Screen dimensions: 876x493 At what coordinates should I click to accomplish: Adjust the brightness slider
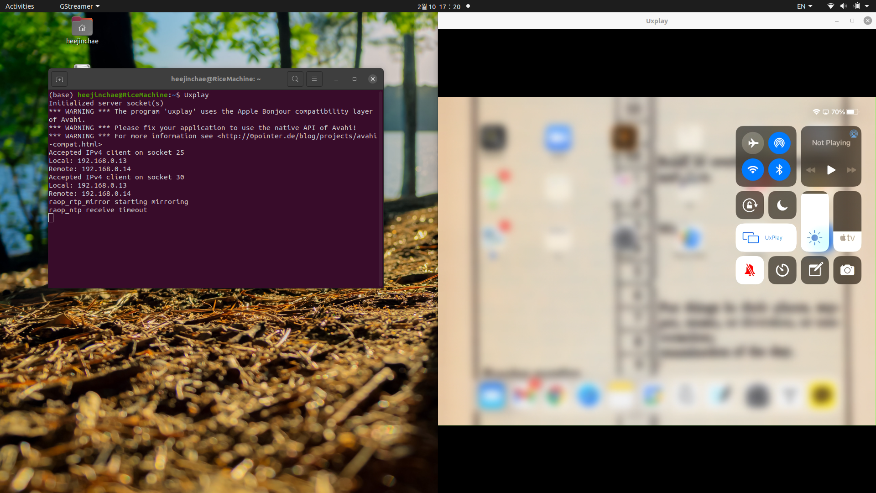point(814,221)
